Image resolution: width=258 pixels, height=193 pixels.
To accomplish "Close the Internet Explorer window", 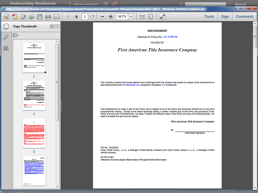I will pos(252,8).
